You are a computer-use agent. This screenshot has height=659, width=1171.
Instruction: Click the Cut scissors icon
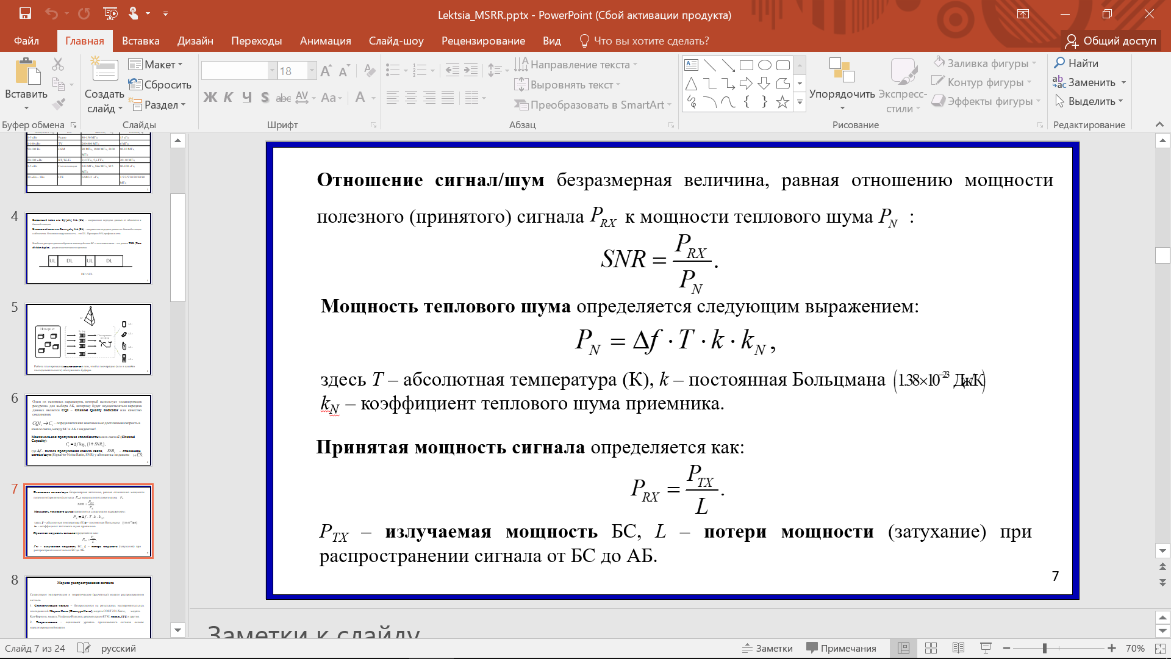point(58,64)
